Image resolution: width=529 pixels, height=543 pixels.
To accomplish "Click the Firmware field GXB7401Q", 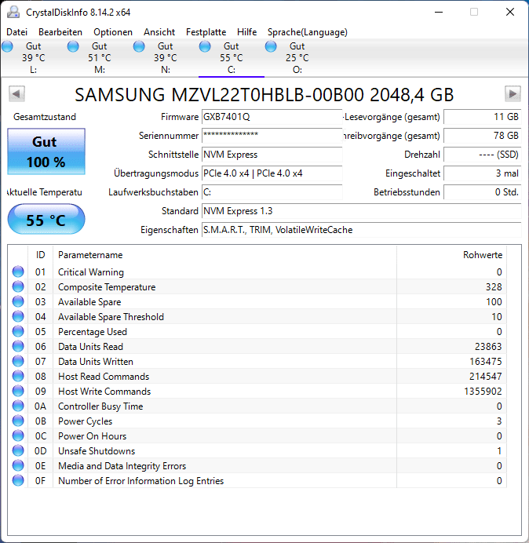I will [272, 117].
